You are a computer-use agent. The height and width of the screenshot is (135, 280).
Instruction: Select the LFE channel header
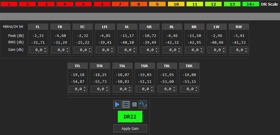coord(105,27)
